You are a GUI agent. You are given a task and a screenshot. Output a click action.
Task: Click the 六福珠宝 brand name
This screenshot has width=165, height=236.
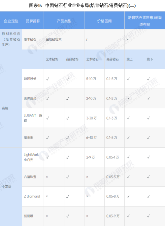[x=30, y=177]
